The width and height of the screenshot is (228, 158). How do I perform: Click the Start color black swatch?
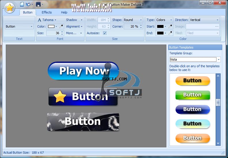tap(160, 26)
